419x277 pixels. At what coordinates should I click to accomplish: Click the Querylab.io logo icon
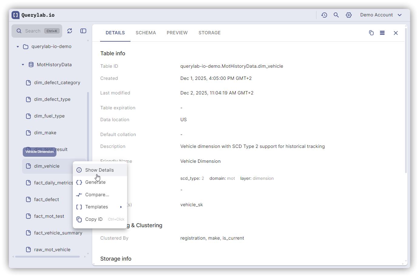[x=15, y=15]
